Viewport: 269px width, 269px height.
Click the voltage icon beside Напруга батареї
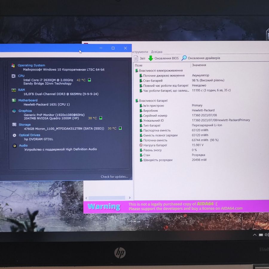141,145
